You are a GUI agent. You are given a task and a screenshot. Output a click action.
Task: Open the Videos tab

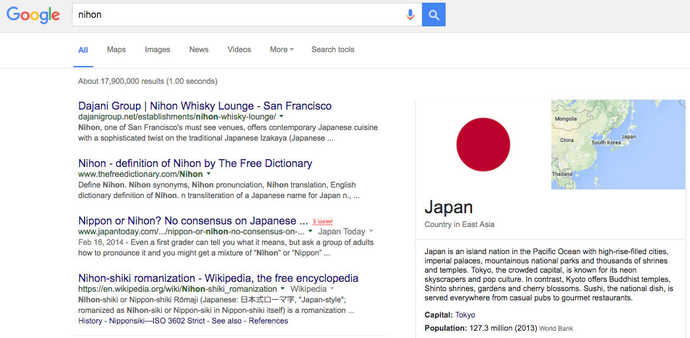(x=240, y=50)
